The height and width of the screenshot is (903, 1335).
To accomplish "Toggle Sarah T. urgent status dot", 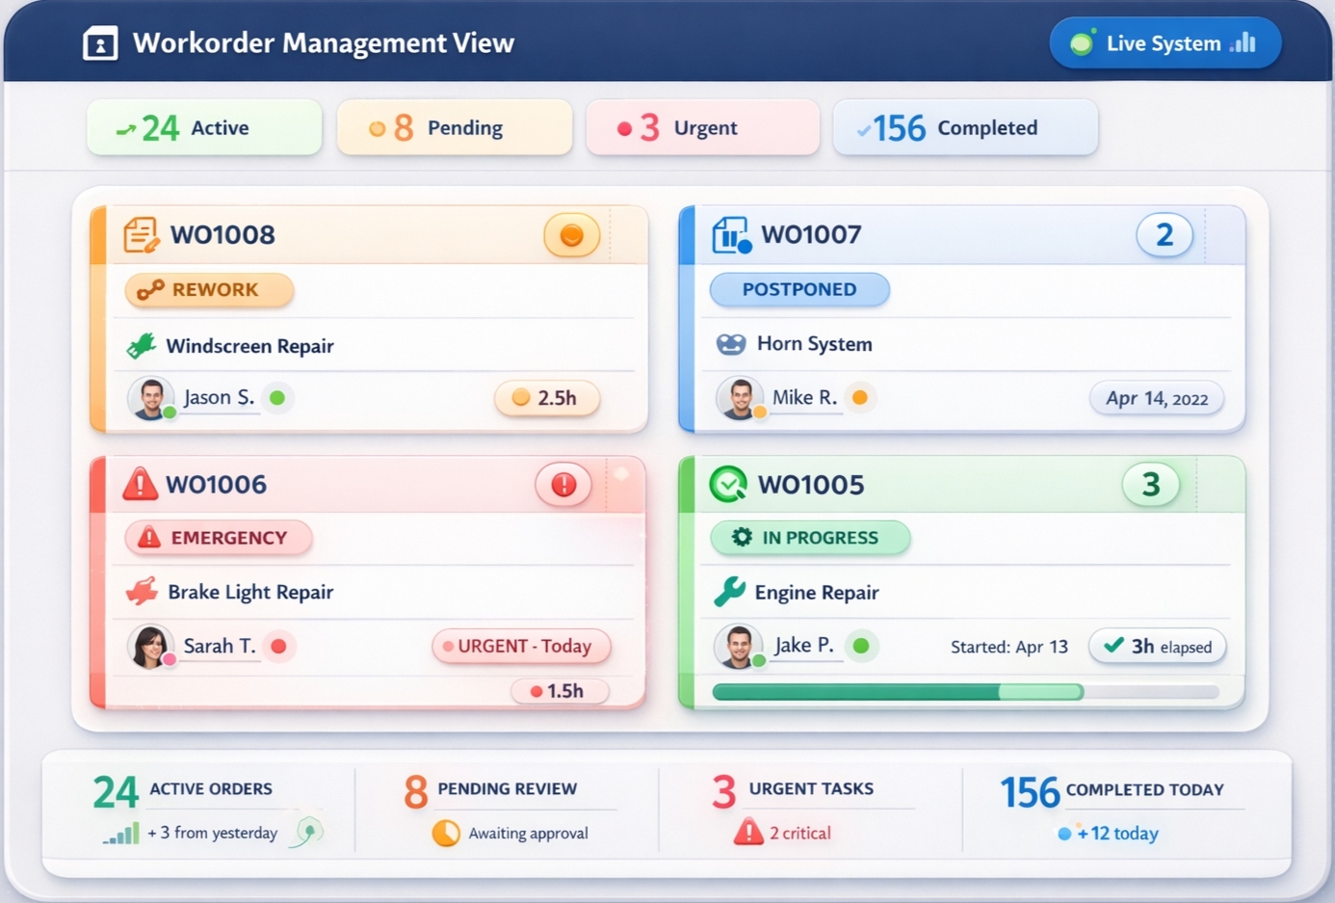I will [x=279, y=647].
